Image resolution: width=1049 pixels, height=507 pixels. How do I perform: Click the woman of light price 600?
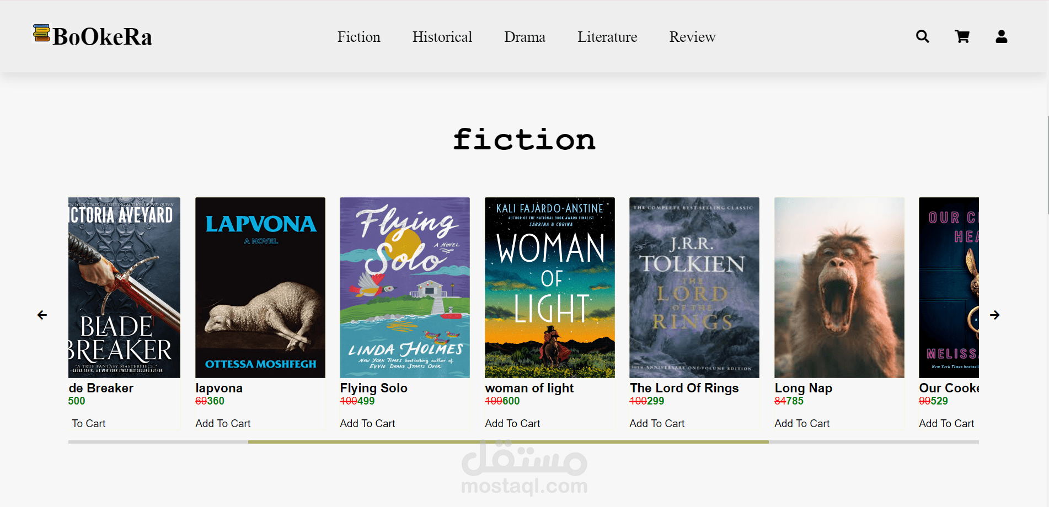[511, 401]
